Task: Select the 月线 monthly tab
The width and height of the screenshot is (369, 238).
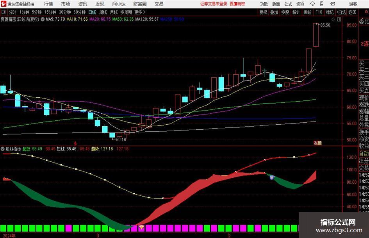Action: tap(114, 12)
